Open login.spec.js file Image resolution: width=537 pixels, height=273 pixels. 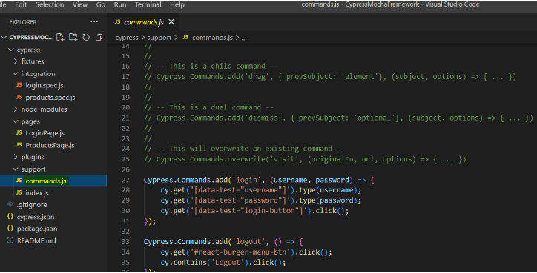[x=45, y=85]
